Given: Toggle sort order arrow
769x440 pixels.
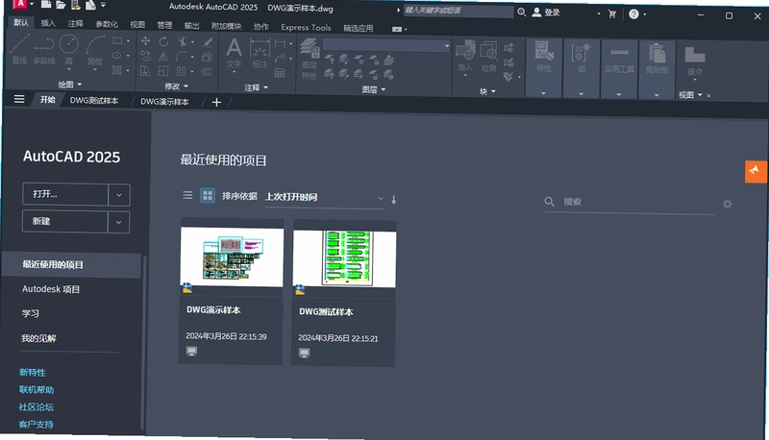Looking at the screenshot, I should pyautogui.click(x=393, y=200).
